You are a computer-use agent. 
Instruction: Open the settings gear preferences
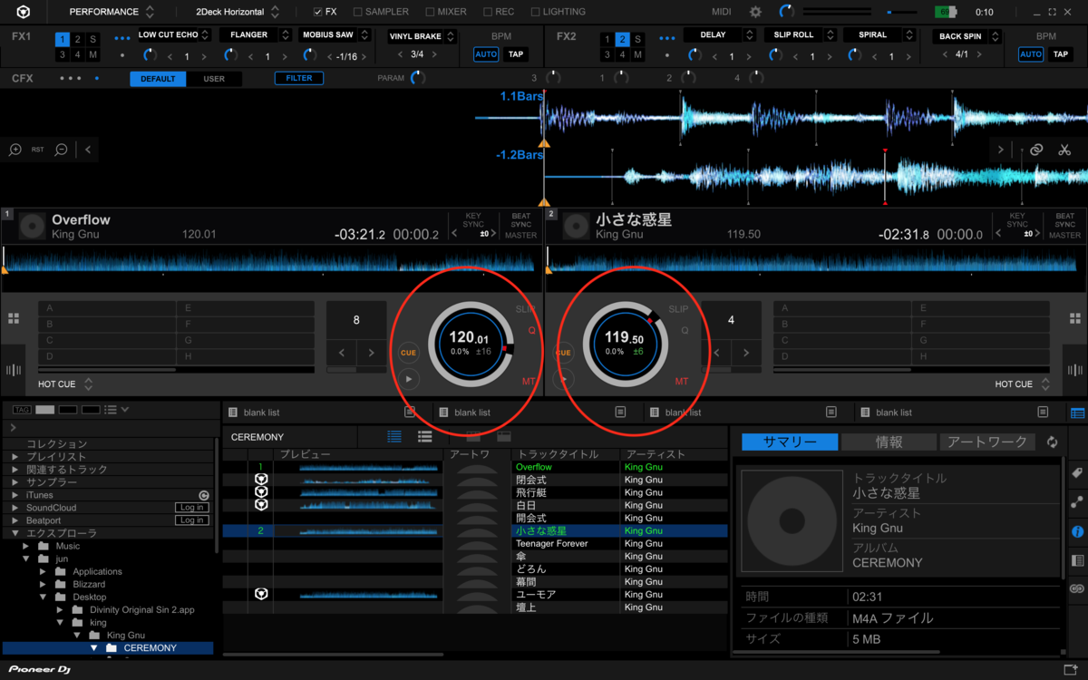click(755, 12)
